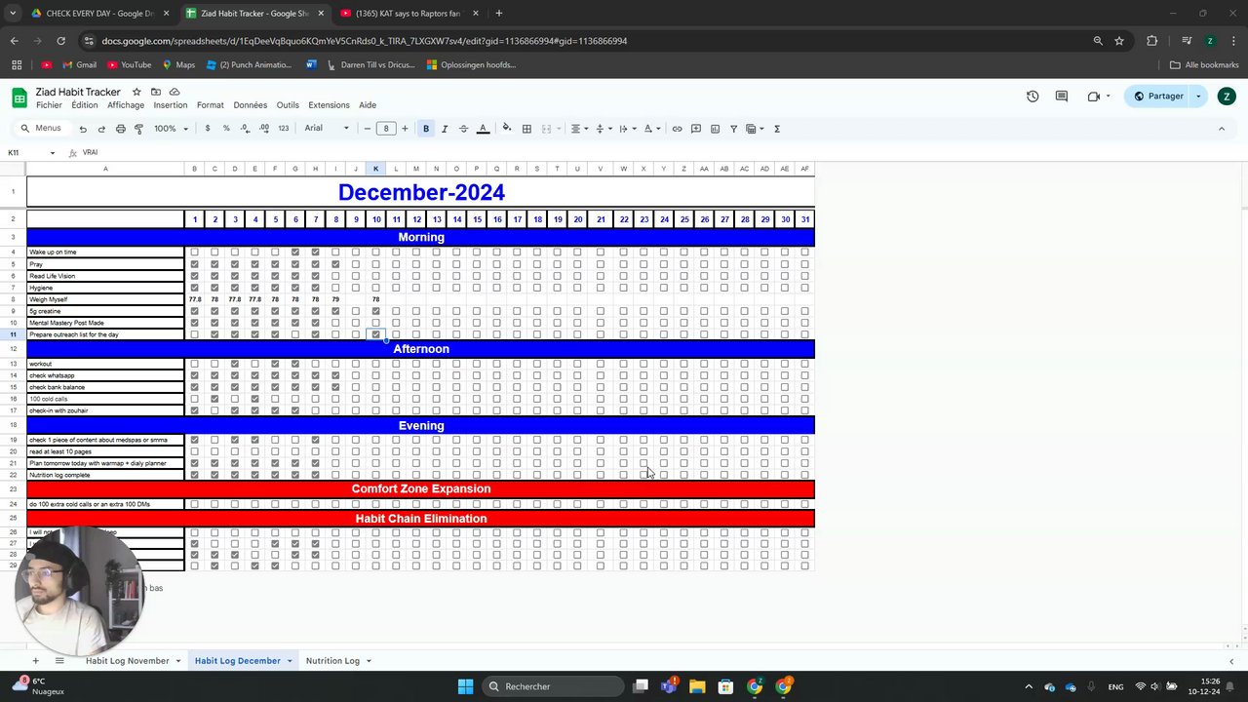Viewport: 1248px width, 702px height.
Task: Open the Données menu
Action: click(250, 105)
